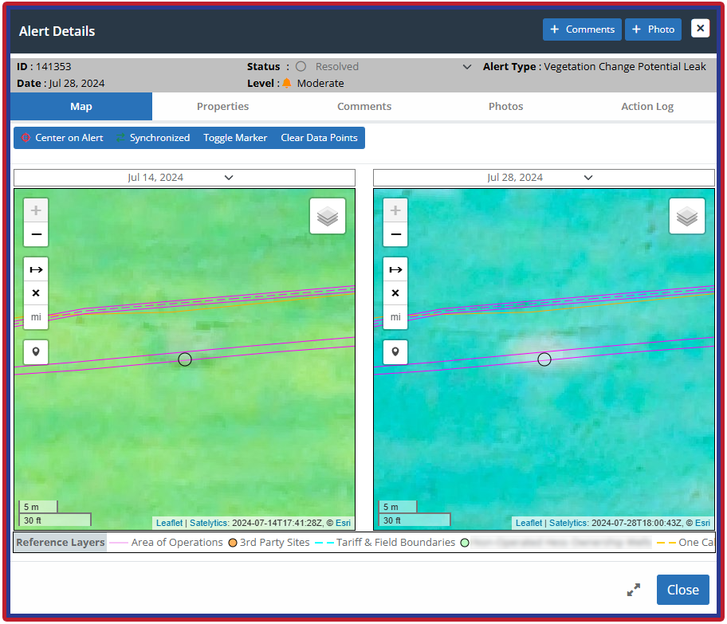Zoom in on the left map
This screenshot has width=727, height=624.
click(x=36, y=211)
